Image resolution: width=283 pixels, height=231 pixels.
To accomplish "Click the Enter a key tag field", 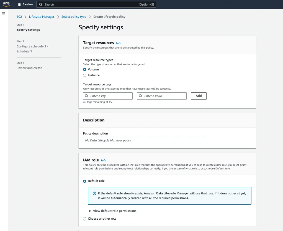I will coord(108,96).
